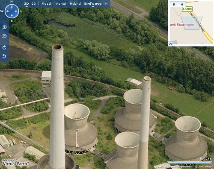Pan east with the compass right arrow
Screen dimensions: 214x169
[x=16, y=11]
